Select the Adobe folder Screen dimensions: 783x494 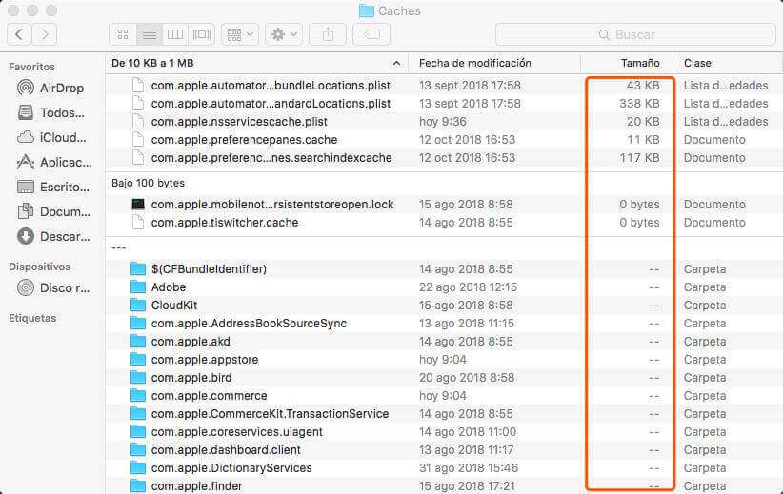169,287
